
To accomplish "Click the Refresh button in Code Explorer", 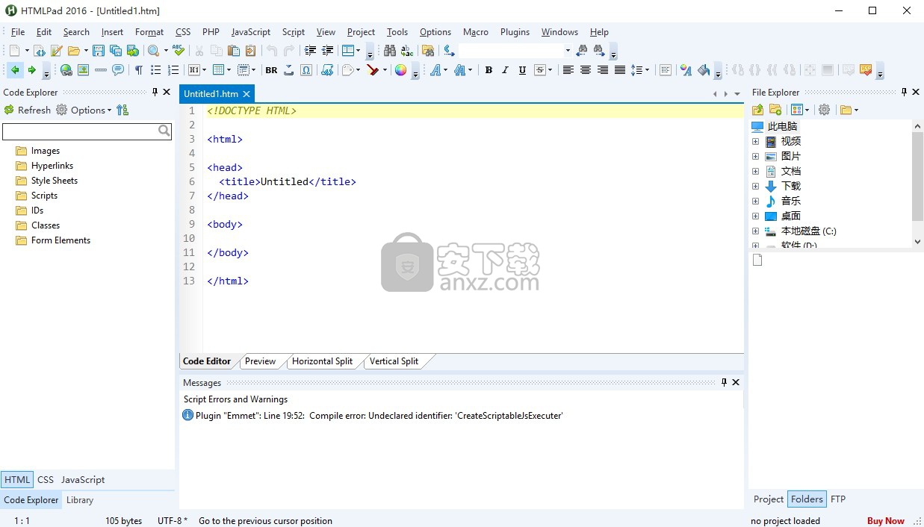I will (27, 110).
